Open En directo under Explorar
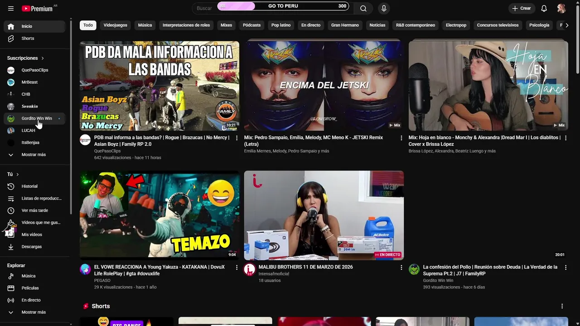Image resolution: width=580 pixels, height=326 pixels. click(34, 300)
